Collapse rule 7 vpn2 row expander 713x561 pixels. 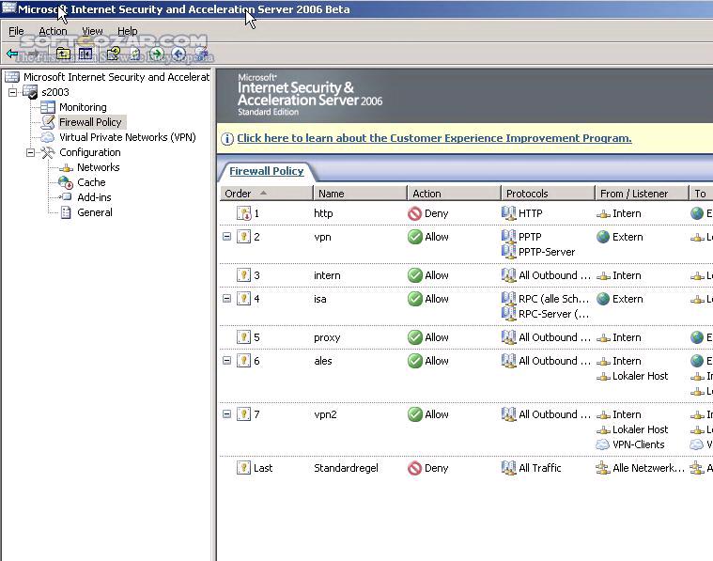pos(227,414)
